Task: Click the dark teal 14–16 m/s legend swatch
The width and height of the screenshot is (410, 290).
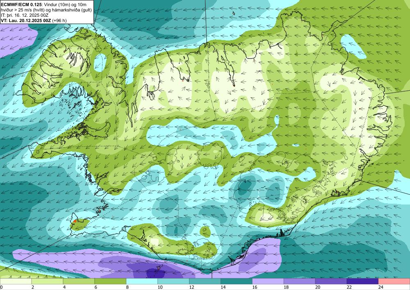Action: pyautogui.click(x=237, y=281)
